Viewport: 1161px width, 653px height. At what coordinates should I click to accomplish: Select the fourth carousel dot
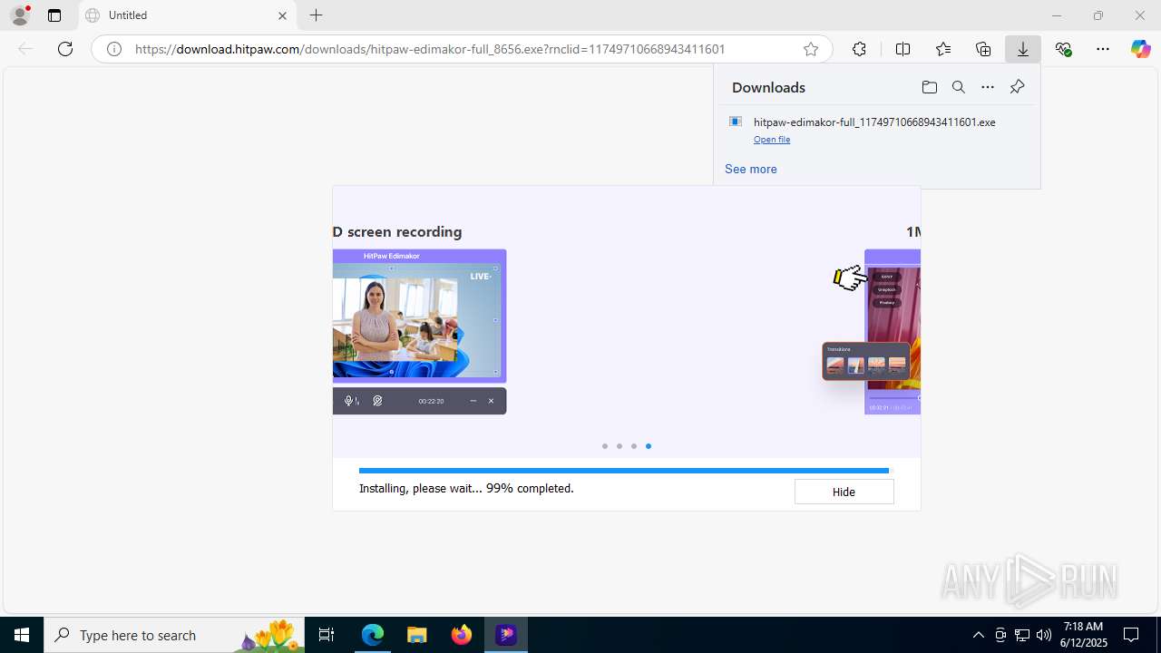pyautogui.click(x=649, y=446)
